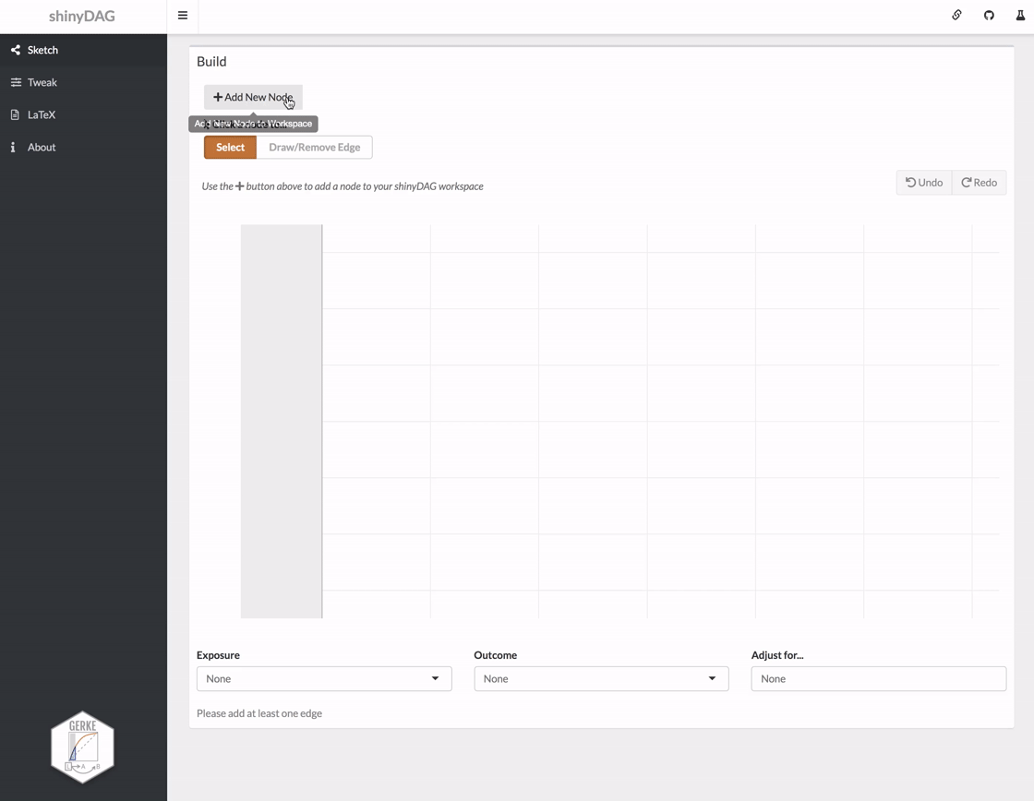Toggle the sidebar hamburger menu
1034x801 pixels.
coord(183,15)
